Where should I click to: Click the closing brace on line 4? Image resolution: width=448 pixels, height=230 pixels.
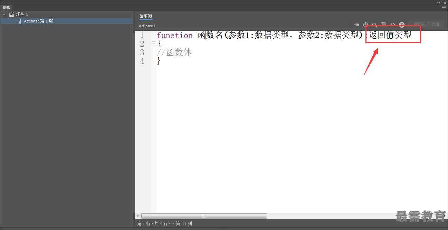tap(159, 61)
